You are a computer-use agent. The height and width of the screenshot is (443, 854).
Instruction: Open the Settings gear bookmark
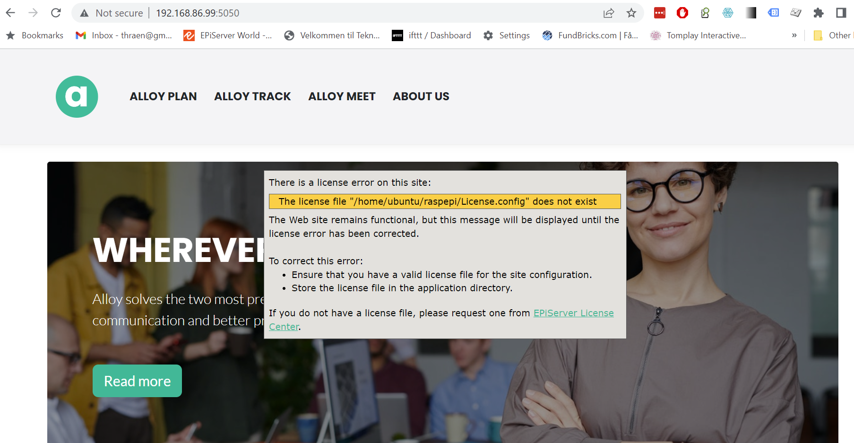506,35
